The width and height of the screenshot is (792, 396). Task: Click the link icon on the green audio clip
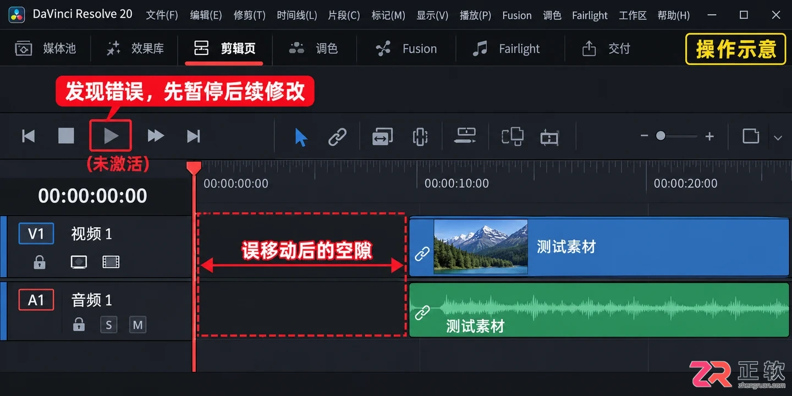422,313
